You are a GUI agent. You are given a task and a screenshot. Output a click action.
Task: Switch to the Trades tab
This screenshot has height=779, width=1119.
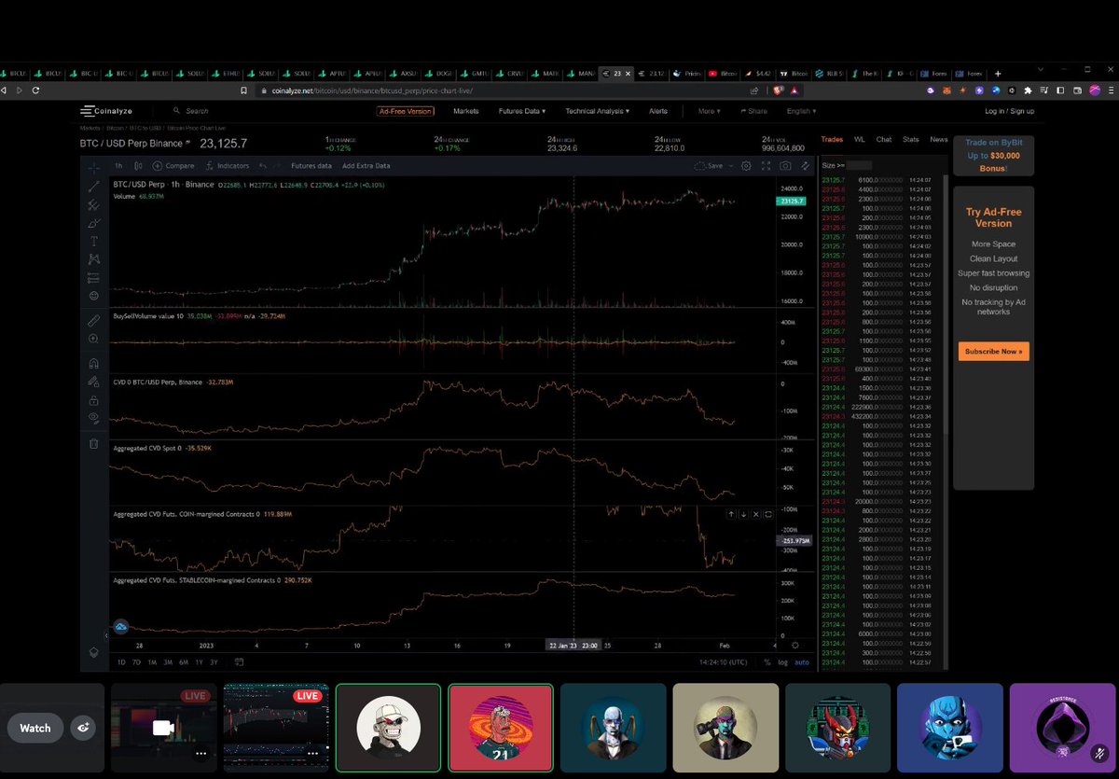[832, 139]
